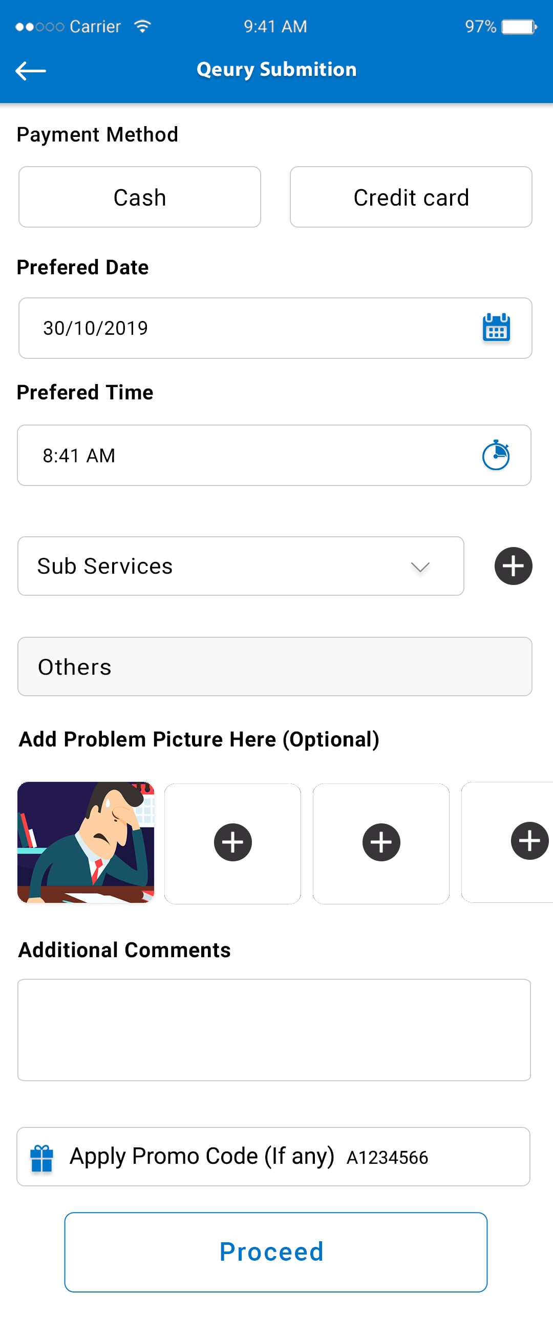
Task: Focus the Additional Comments text box
Action: click(274, 1029)
